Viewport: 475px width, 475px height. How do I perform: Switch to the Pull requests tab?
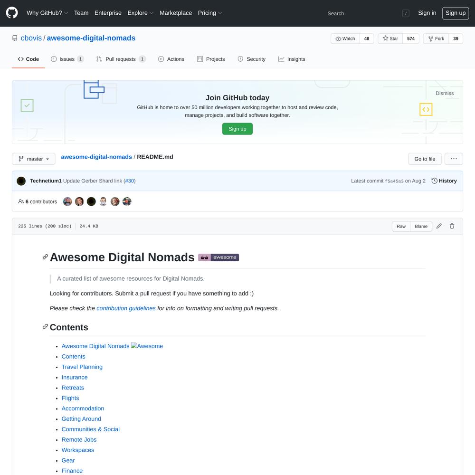point(121,59)
